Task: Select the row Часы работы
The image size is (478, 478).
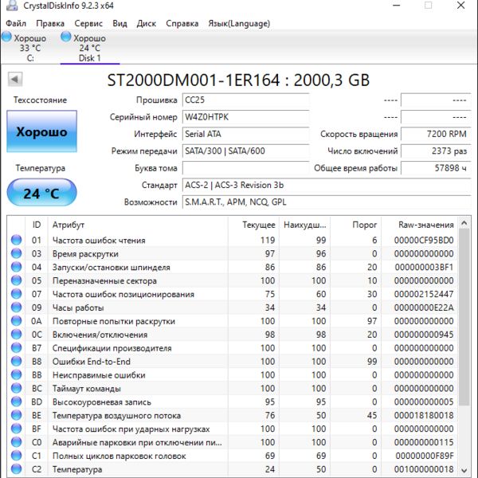Action: [233, 308]
